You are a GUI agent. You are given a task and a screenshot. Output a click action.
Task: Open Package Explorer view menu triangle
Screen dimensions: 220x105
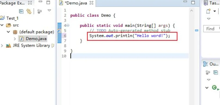49,10
